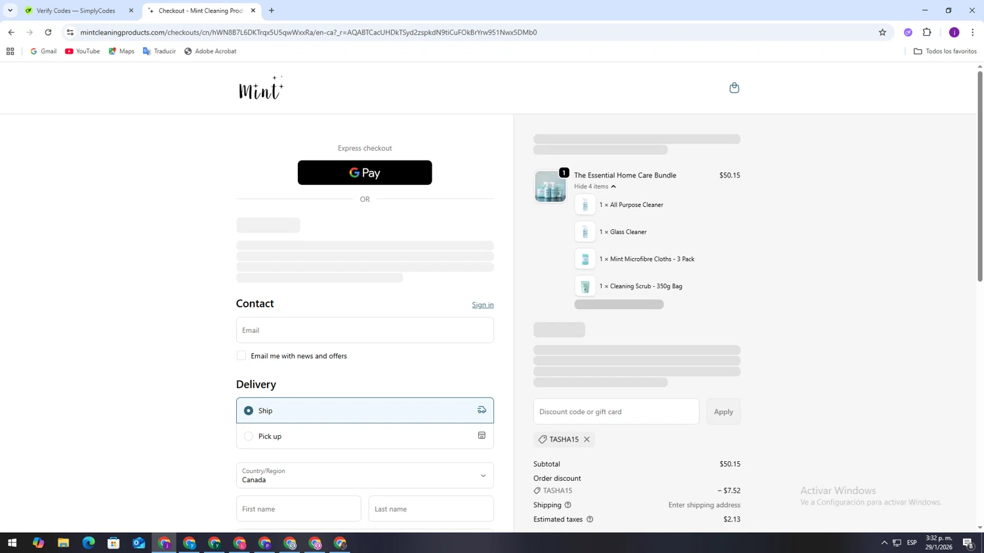Click the Apply discount button
This screenshot has height=553, width=984.
(724, 411)
